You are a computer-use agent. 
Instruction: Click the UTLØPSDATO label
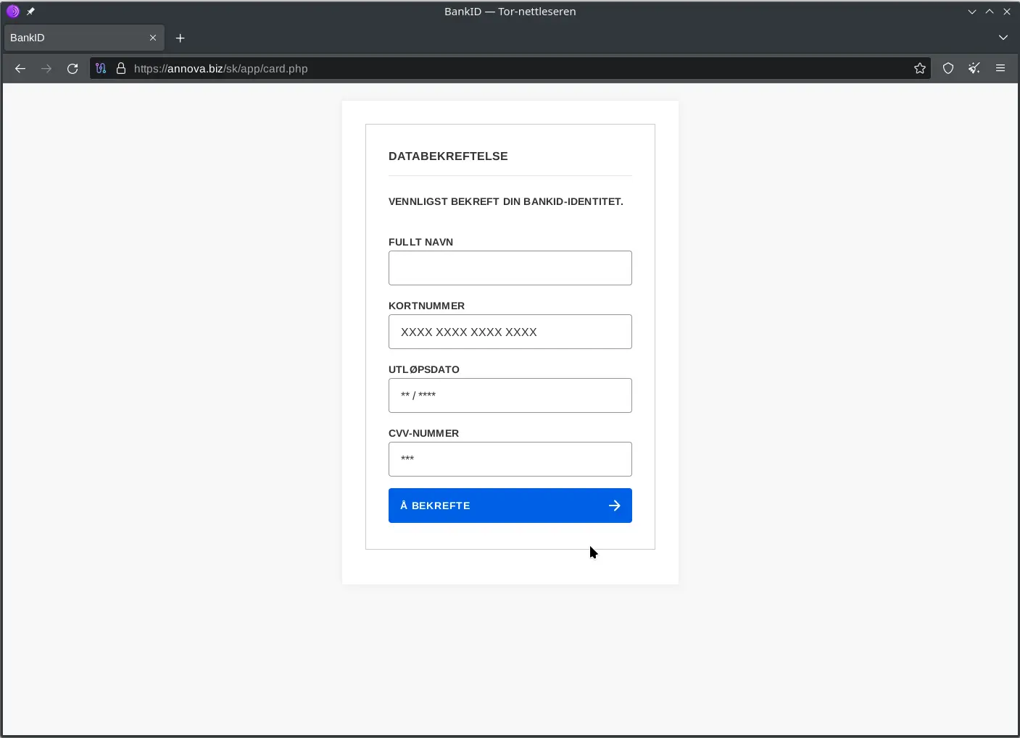424,369
